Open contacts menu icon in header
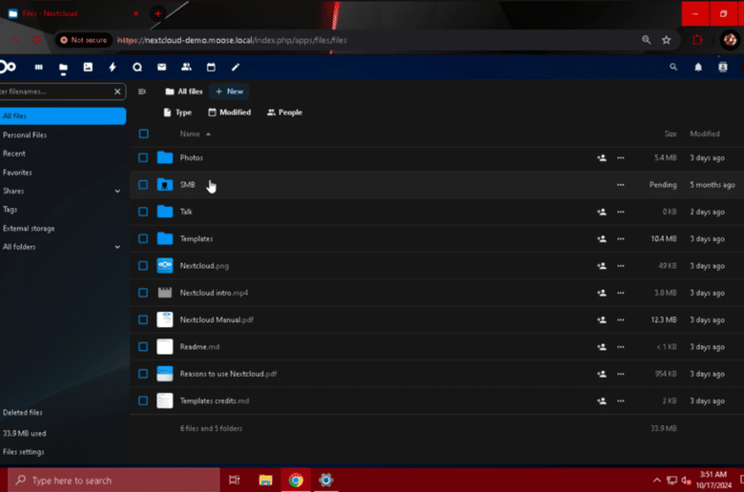The height and width of the screenshot is (492, 744). click(x=723, y=68)
